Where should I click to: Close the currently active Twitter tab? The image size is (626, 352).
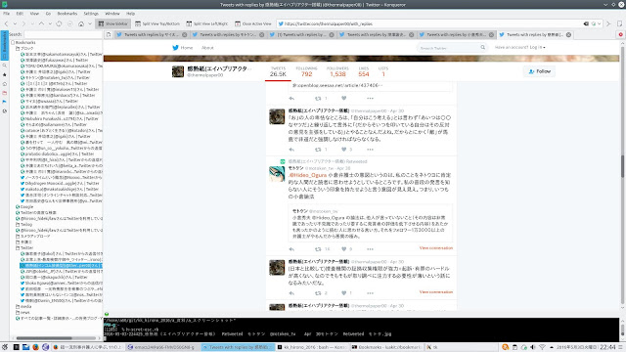(568, 35)
